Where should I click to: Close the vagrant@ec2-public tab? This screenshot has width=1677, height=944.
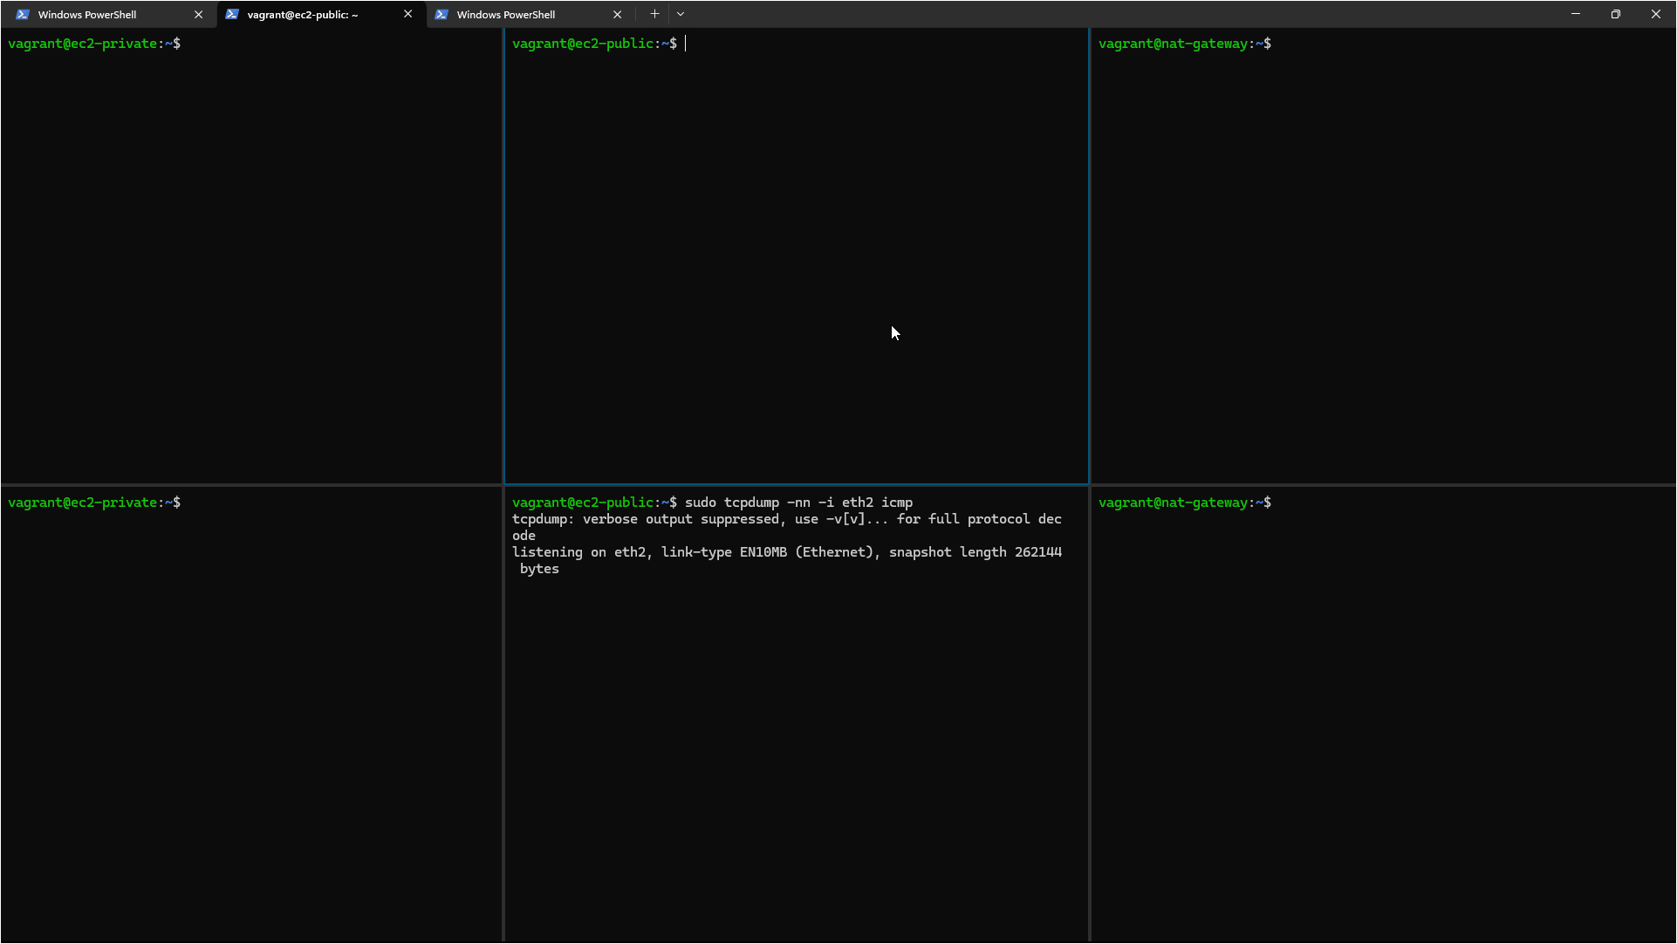click(x=407, y=15)
